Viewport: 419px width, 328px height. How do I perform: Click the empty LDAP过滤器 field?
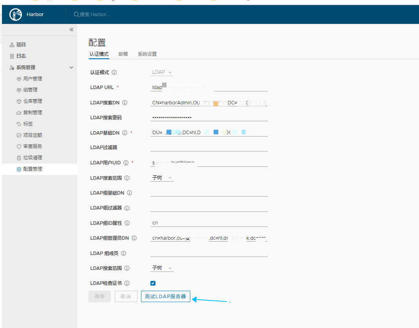[209, 148]
